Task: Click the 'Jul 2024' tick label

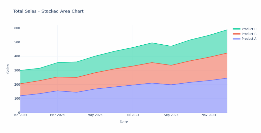Action: click(133, 115)
